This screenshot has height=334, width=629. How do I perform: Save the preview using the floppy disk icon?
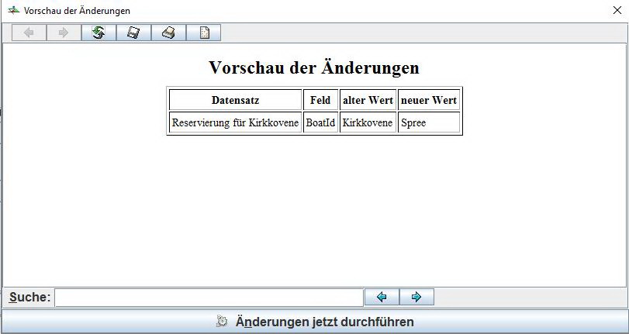(x=133, y=33)
